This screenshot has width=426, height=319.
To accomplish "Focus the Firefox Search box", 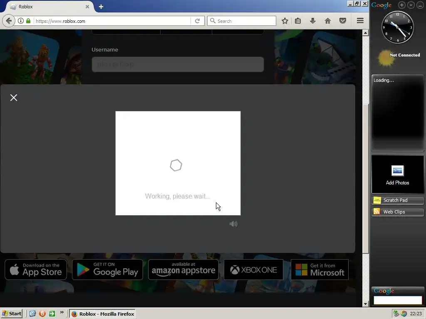I will (242, 21).
